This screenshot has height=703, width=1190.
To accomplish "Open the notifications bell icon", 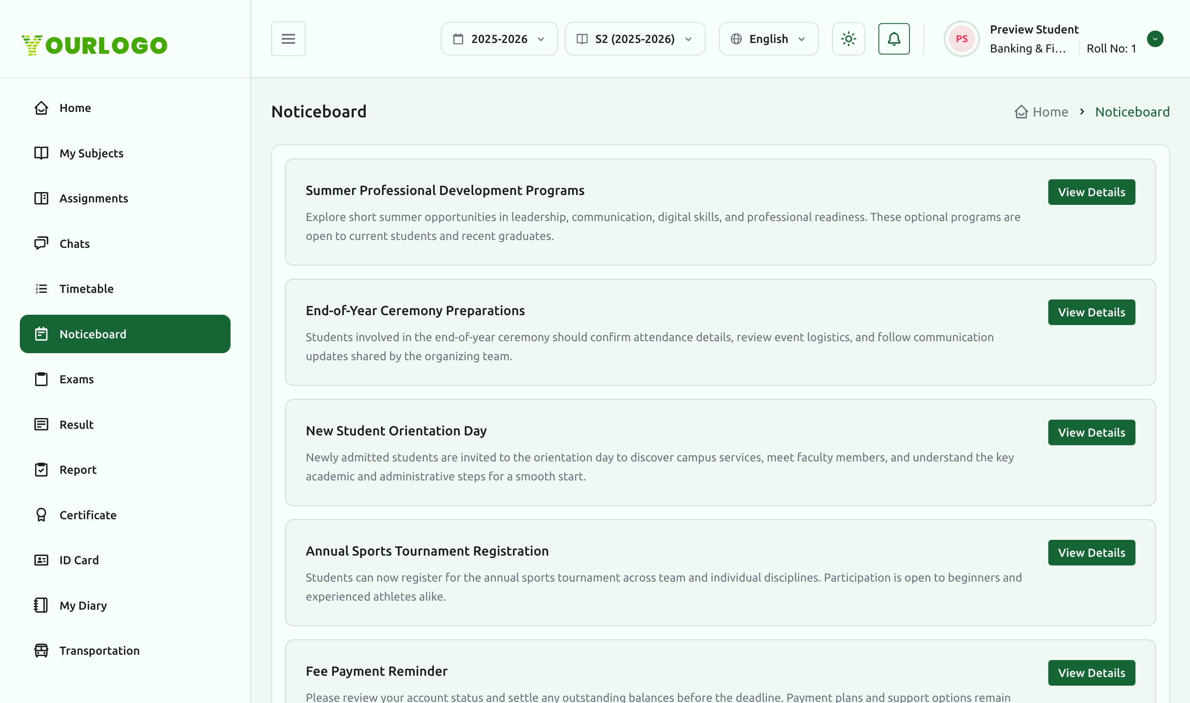I will click(x=894, y=39).
